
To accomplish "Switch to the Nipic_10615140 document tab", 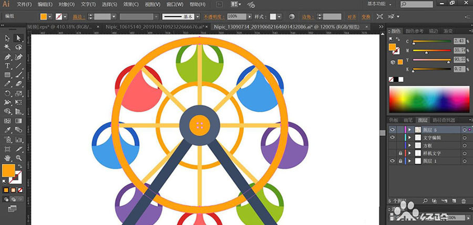I will click(155, 27).
